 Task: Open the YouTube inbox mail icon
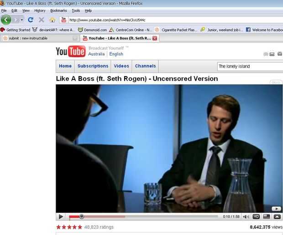[272, 54]
